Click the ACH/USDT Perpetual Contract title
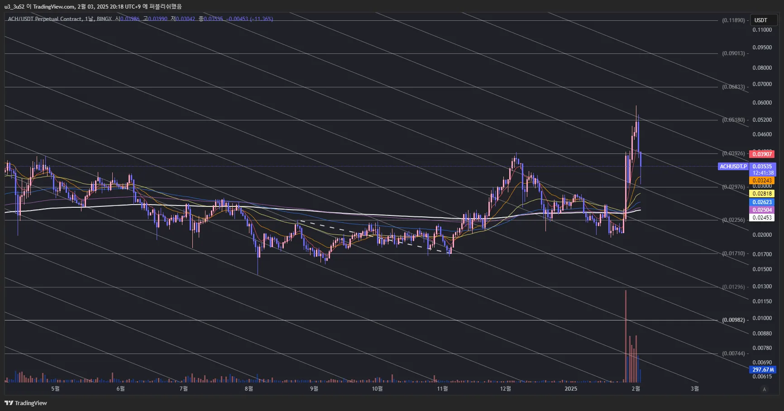The height and width of the screenshot is (411, 784). (x=45, y=19)
